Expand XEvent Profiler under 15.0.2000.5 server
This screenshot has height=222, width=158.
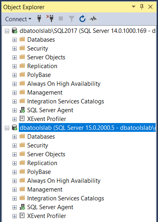14,216
